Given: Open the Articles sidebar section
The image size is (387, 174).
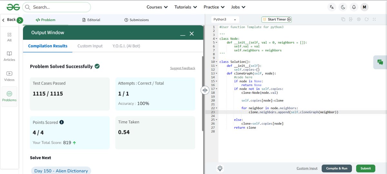Looking at the screenshot, I should tap(9, 57).
